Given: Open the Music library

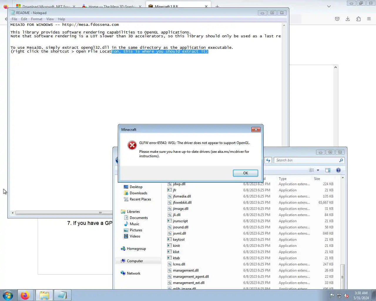Looking at the screenshot, I should tap(134, 224).
